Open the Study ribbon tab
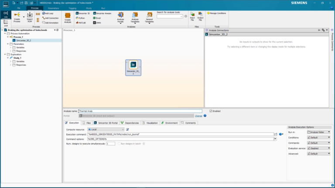The image size is (335, 188). pyautogui.click(x=89, y=8)
